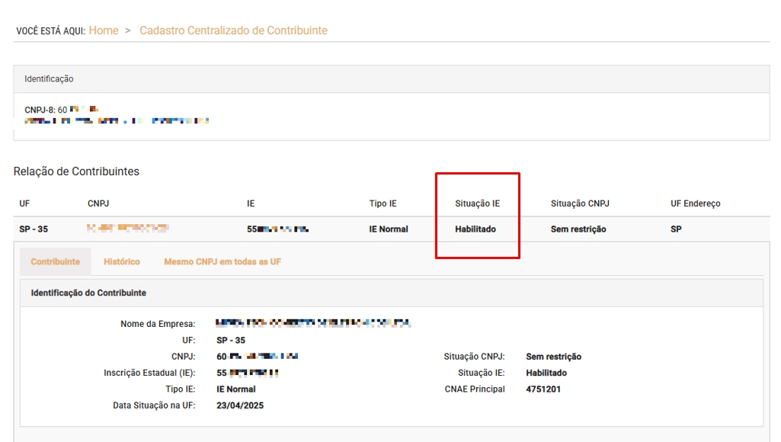Screen dimensions: 781x442
Task: Click the Home breadcrumb link
Action: pyautogui.click(x=104, y=30)
